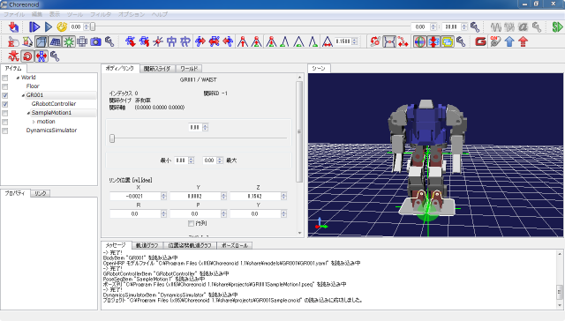The width and height of the screenshot is (565, 321).
Task: Check the DynamicsSimulator checkbox
Action: click(5, 131)
